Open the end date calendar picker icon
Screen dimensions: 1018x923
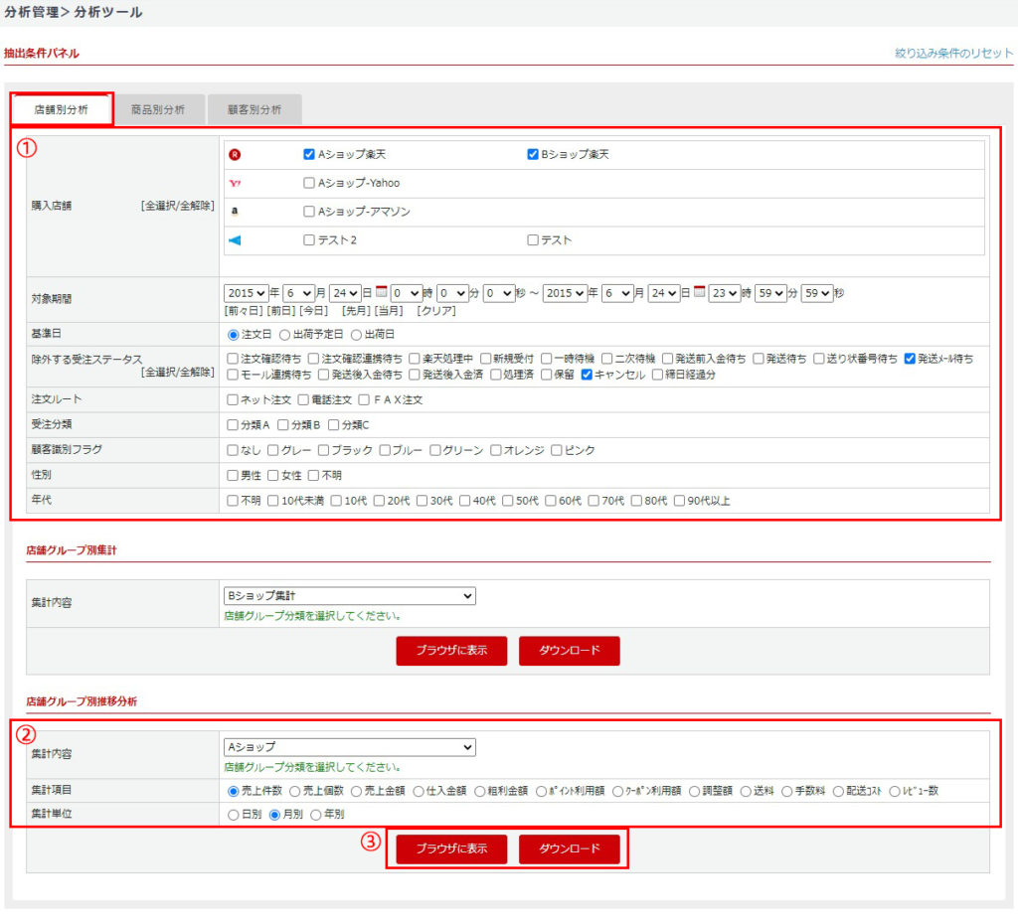(x=699, y=293)
